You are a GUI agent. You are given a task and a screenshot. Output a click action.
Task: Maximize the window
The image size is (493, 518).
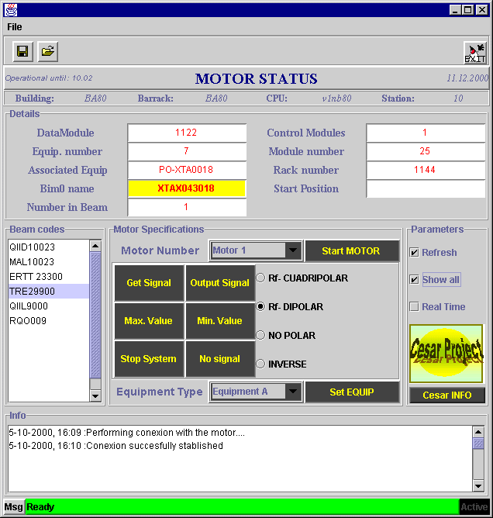pos(468,10)
